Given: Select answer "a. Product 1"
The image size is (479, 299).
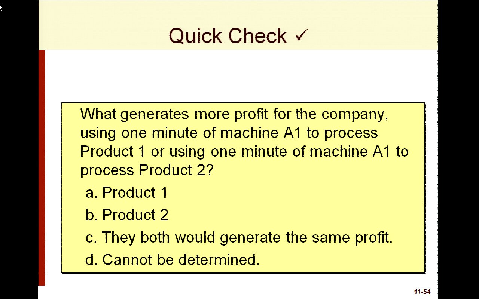Looking at the screenshot, I should (126, 193).
